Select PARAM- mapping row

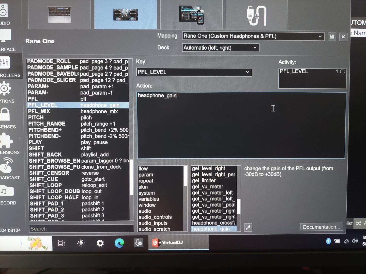point(78,93)
